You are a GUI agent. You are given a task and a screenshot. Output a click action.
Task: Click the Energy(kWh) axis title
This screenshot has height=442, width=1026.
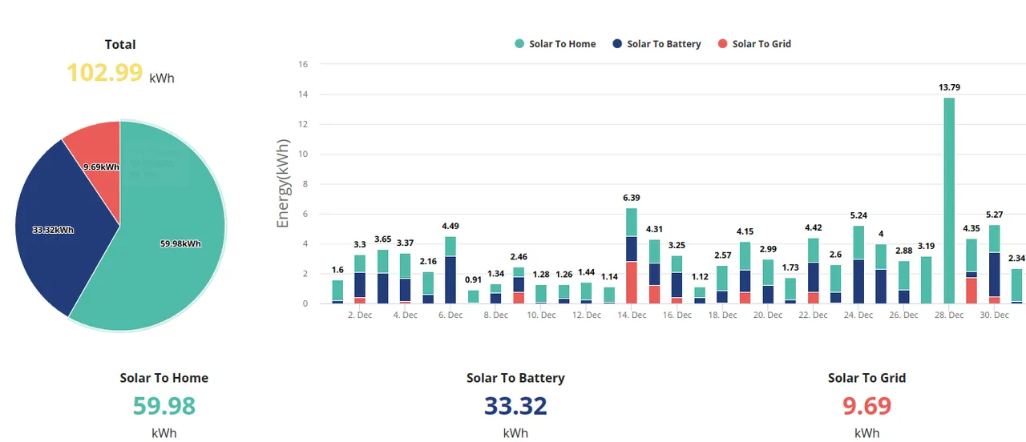coord(283,183)
